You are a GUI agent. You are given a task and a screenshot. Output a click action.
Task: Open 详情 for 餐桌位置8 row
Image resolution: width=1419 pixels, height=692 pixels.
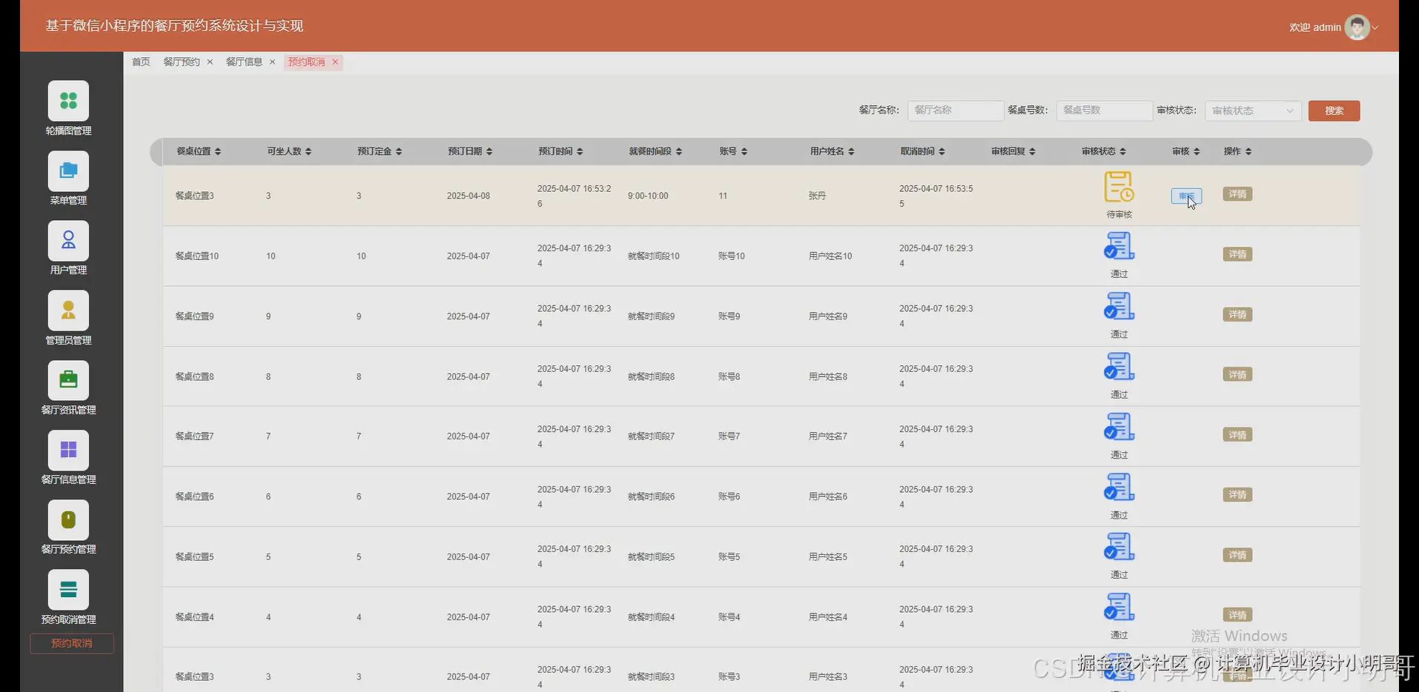click(x=1237, y=374)
